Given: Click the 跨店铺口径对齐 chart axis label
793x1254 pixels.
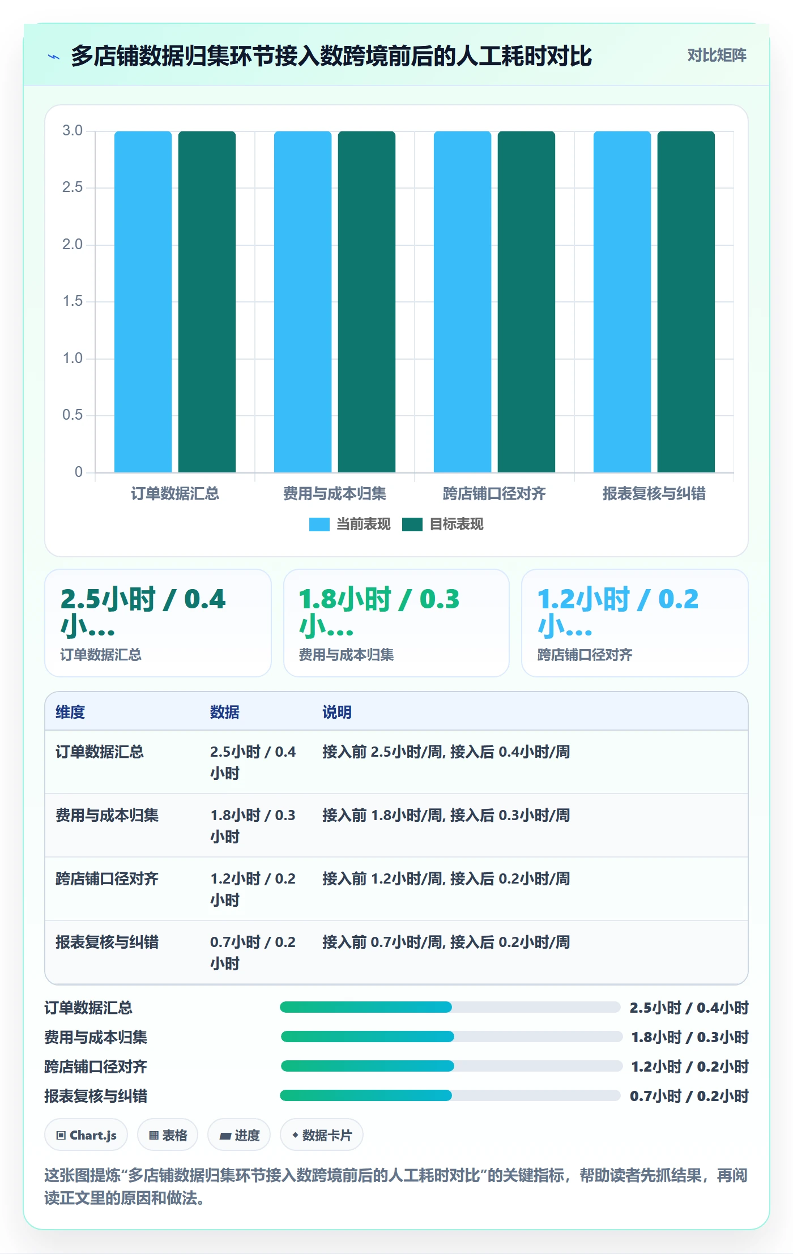Looking at the screenshot, I should click(x=494, y=494).
